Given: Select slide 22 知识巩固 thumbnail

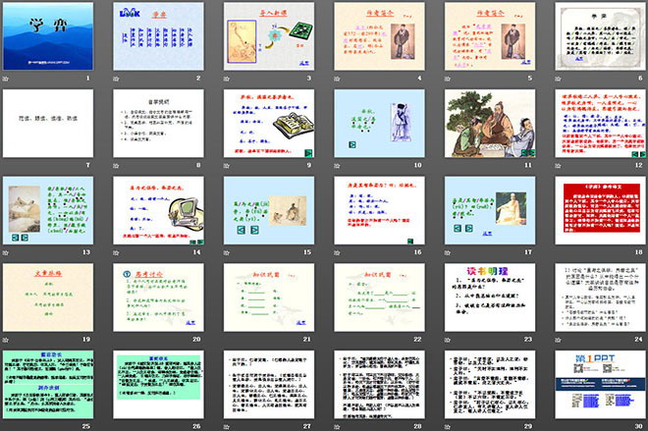Looking at the screenshot, I should (379, 297).
